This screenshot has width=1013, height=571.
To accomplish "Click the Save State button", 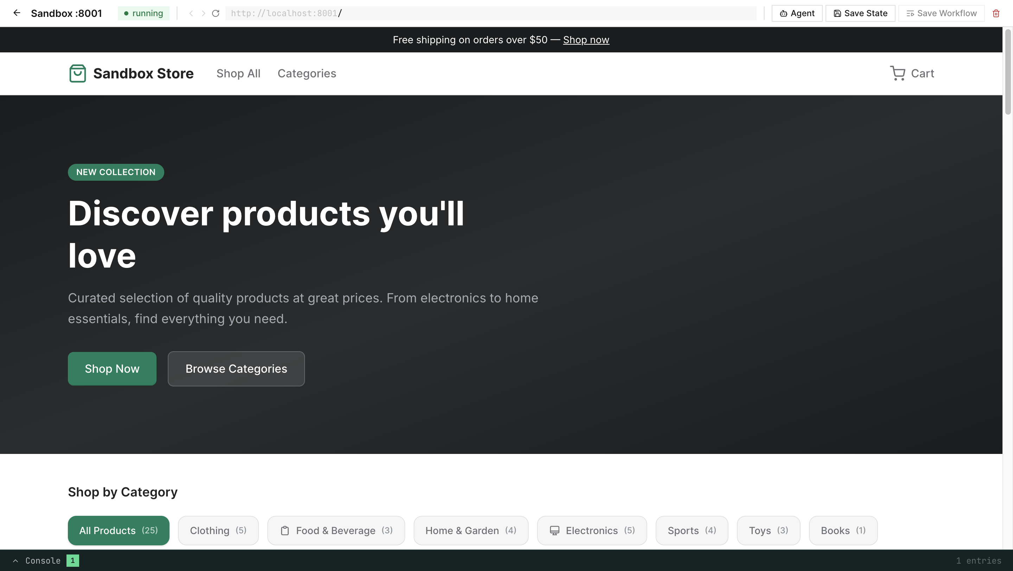I will pos(860,13).
